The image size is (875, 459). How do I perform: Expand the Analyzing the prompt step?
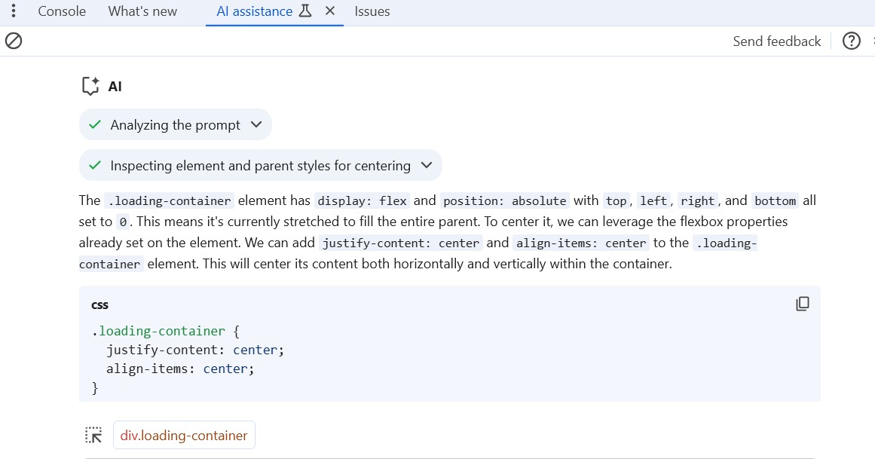point(175,124)
